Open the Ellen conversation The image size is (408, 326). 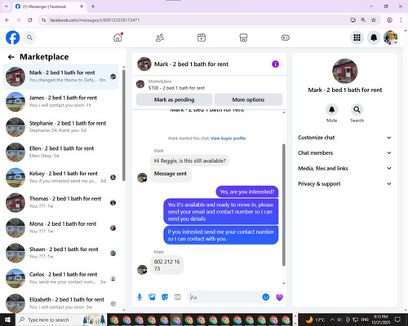tap(61, 152)
